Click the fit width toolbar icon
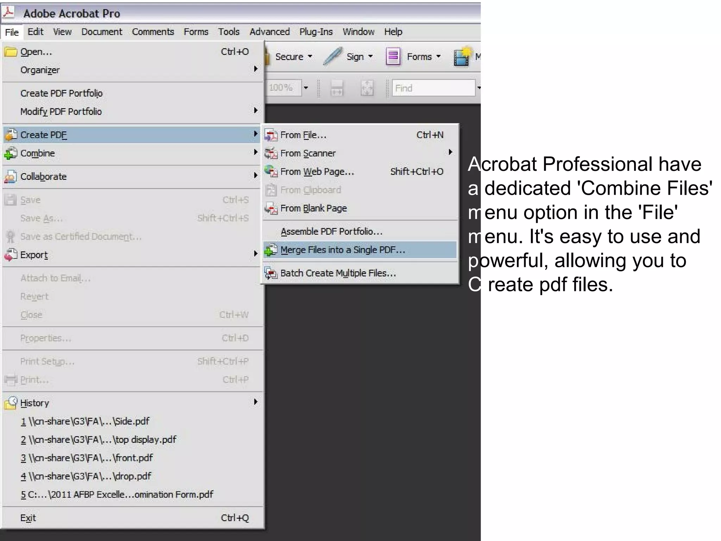The width and height of the screenshot is (721, 541). click(337, 88)
